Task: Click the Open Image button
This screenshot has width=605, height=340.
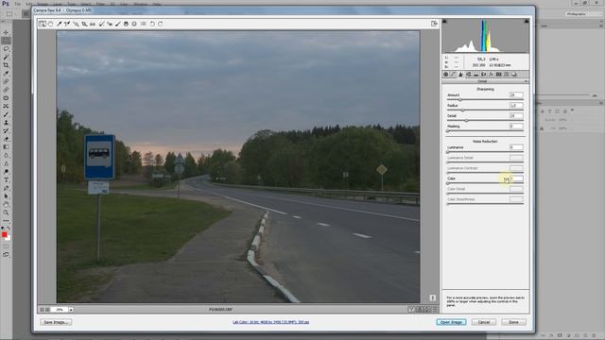Action: coord(451,322)
